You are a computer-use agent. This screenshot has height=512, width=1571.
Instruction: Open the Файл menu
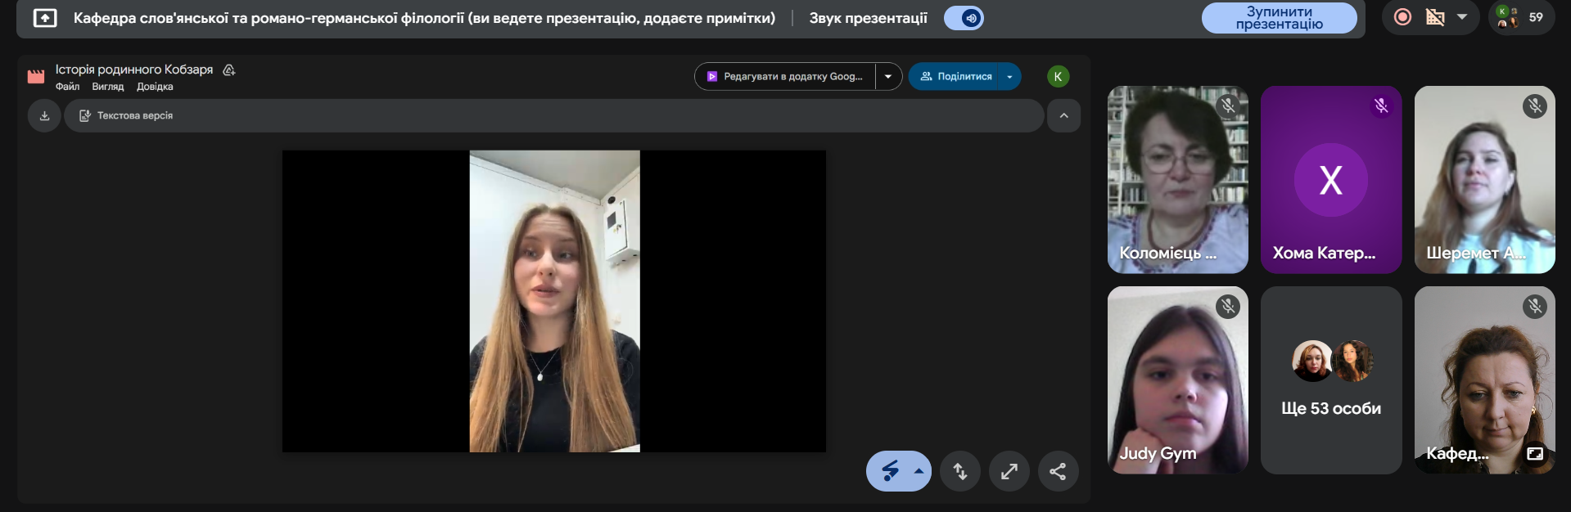tap(67, 87)
